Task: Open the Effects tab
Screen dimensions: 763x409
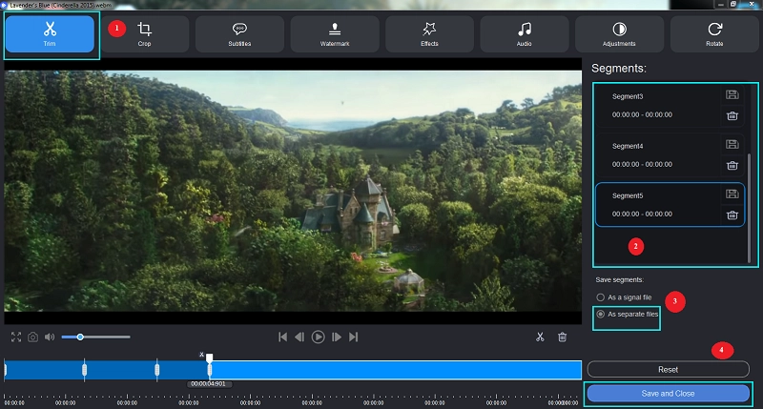Action: [430, 34]
